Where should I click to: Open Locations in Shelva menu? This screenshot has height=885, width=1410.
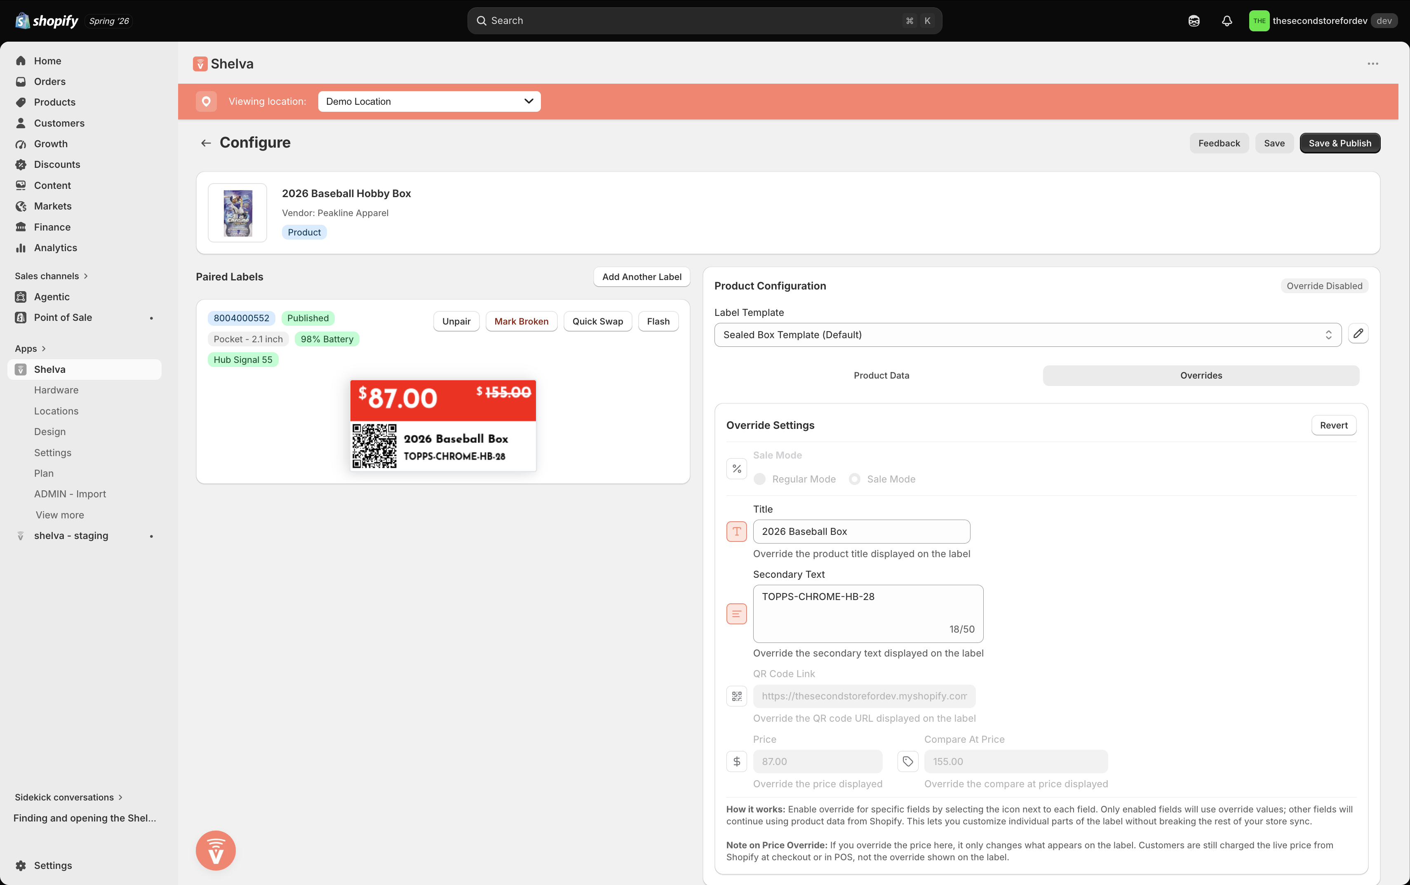coord(56,411)
